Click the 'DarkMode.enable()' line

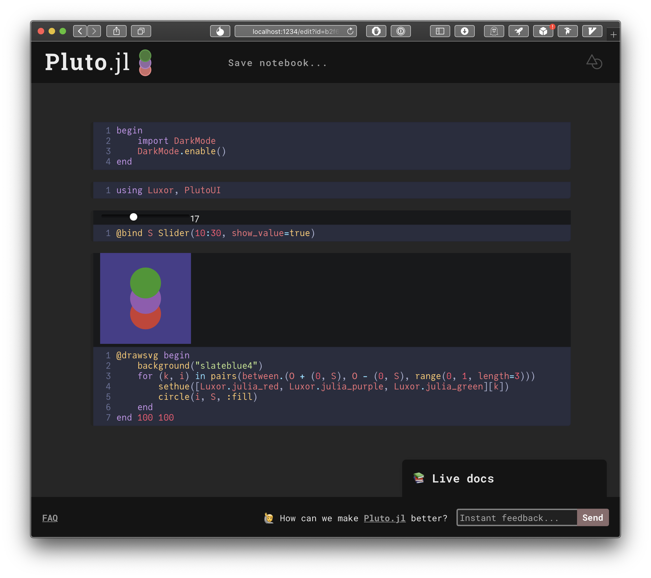181,151
